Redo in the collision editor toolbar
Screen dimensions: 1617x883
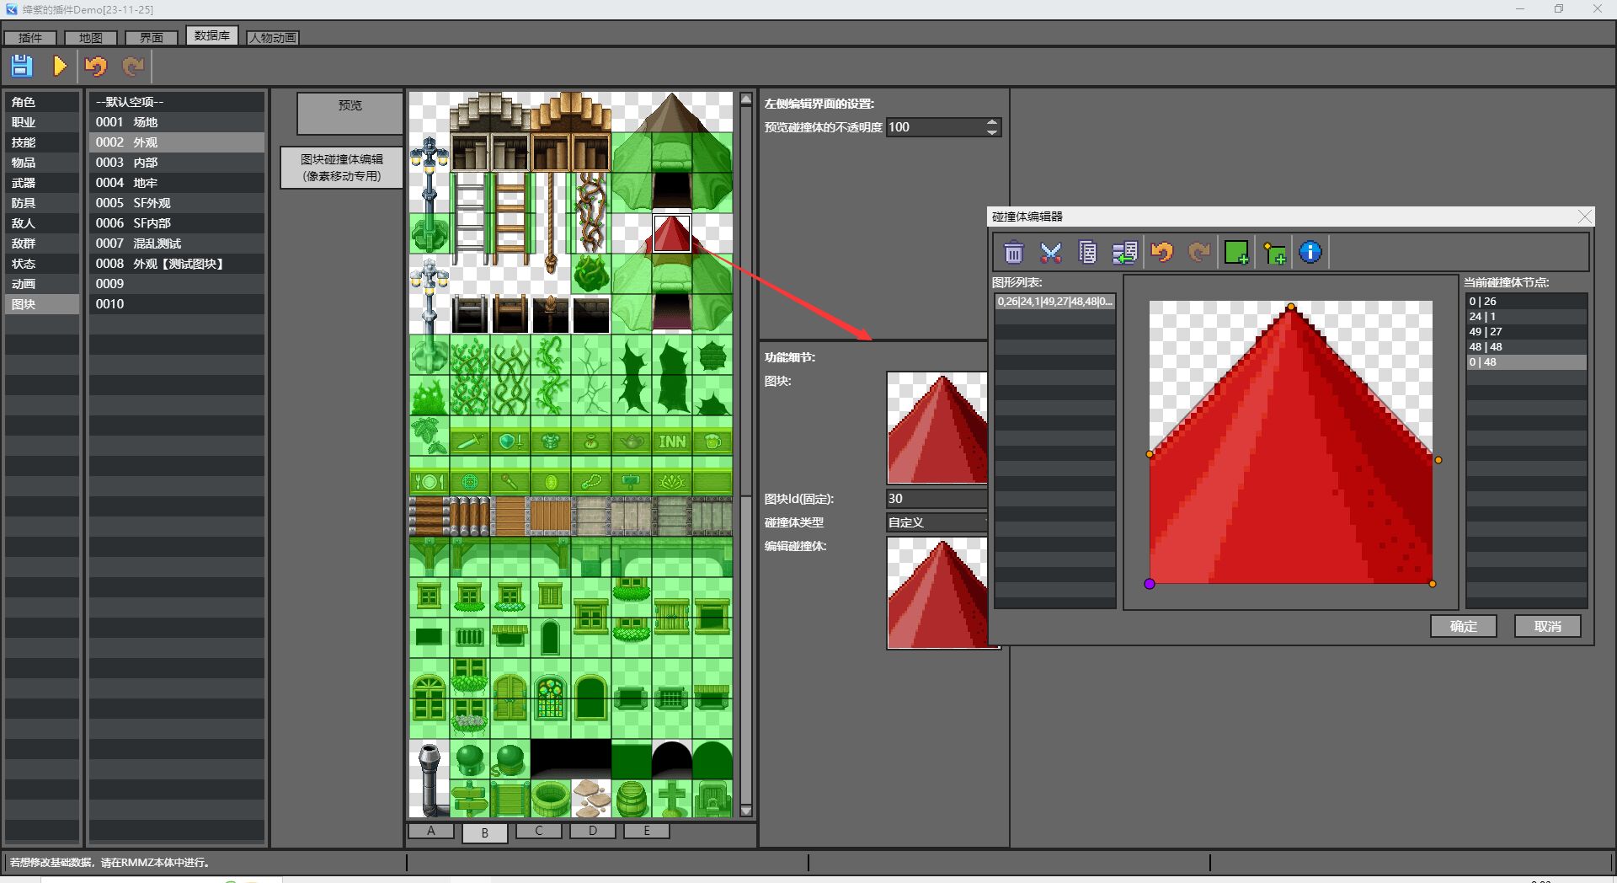pos(1199,252)
